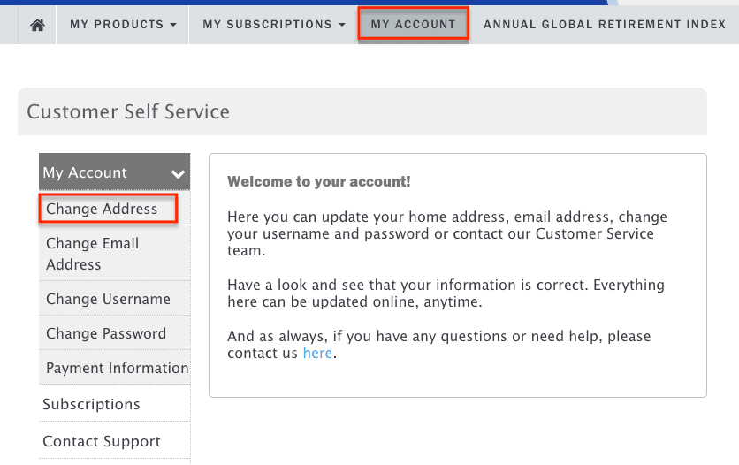Image resolution: width=739 pixels, height=465 pixels.
Task: Click the welcome message panel body
Action: click(x=458, y=275)
